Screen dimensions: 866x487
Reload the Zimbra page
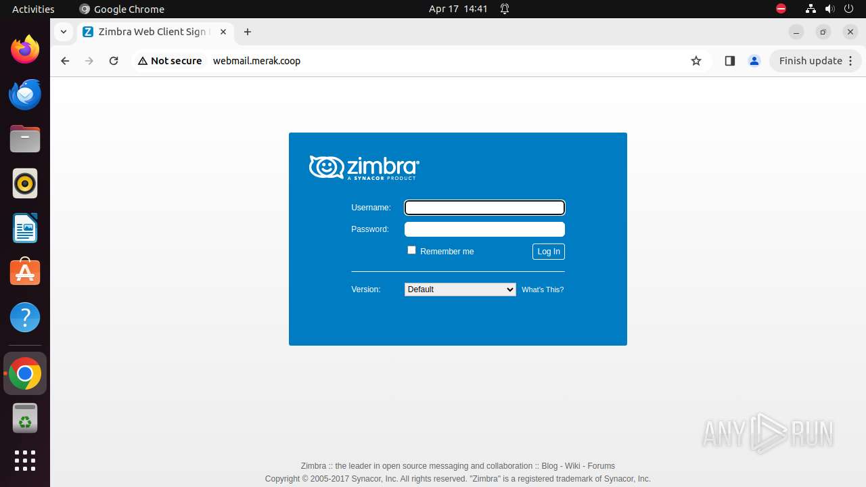(114, 61)
